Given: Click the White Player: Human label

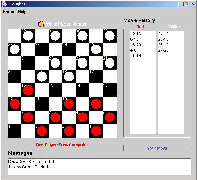Looking at the screenshot, I should (66, 24).
